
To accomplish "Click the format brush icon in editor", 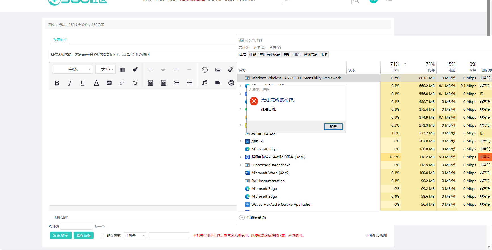I will tap(135, 69).
